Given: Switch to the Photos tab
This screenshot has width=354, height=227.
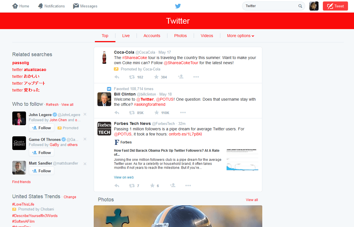Looking at the screenshot, I should pos(181,36).
